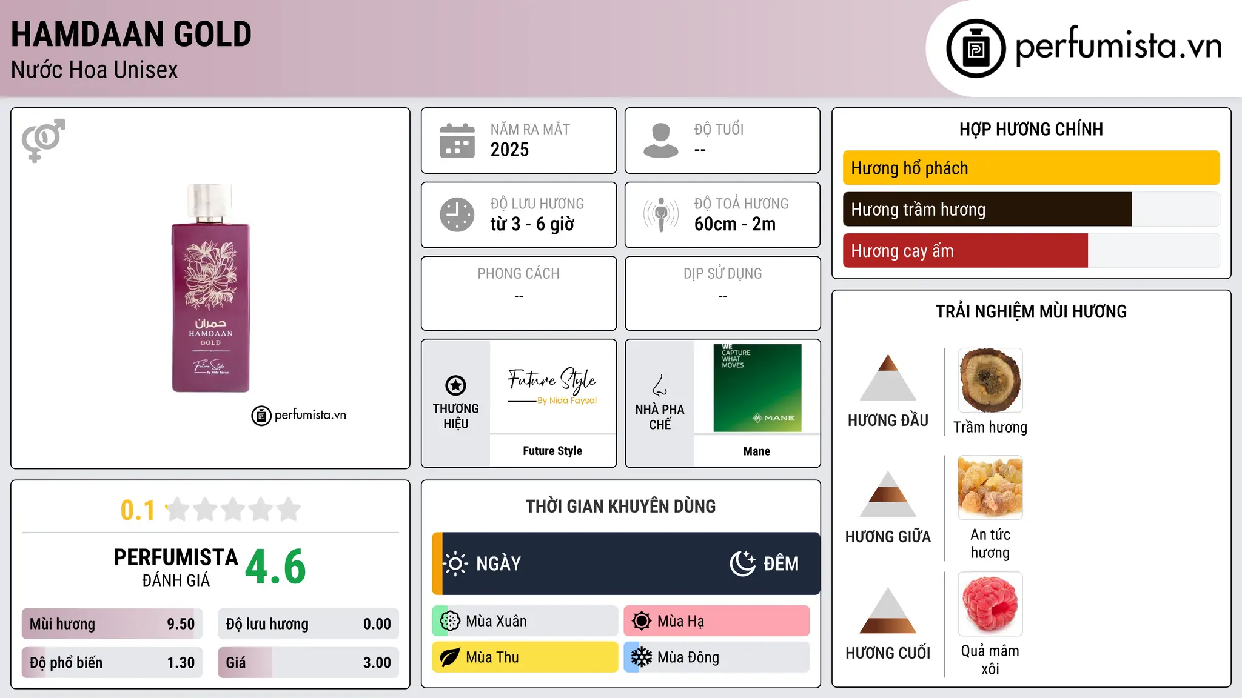Click the Trầm hương ingredient image
The image size is (1242, 698).
tap(990, 381)
